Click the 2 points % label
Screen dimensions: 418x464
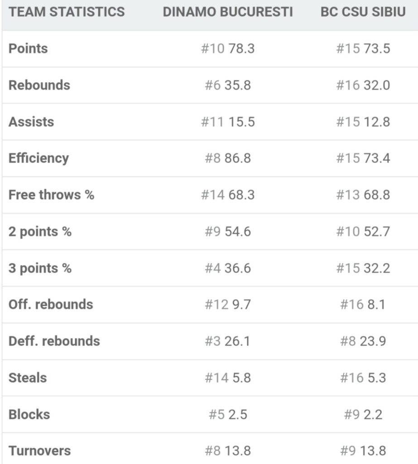[40, 232]
